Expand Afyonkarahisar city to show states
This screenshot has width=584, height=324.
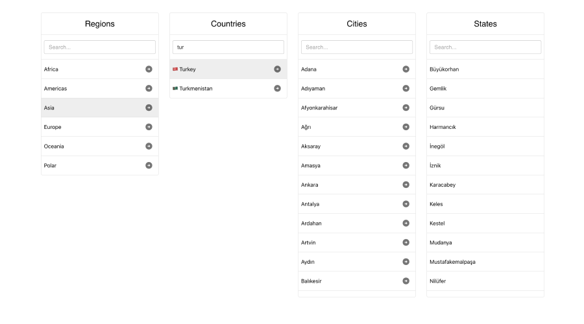[406, 108]
